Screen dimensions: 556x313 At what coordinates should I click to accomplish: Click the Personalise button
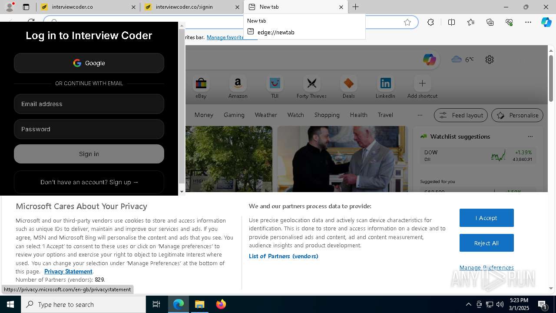(517, 115)
